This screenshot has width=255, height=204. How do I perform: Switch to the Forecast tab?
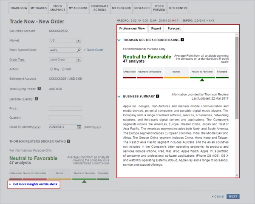click(x=173, y=29)
